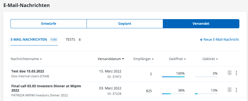This screenshot has height=101, width=248.
Task: Sort by Versanddatum column
Action: [x=111, y=59]
